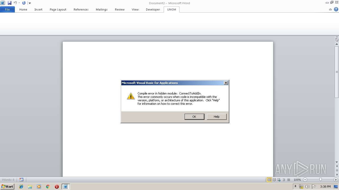
Task: Click the zoom in plus button
Action: [336, 180]
